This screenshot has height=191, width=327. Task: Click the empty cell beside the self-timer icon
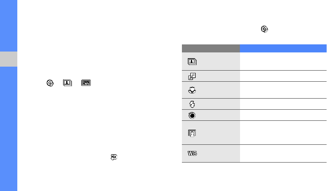tap(283, 115)
